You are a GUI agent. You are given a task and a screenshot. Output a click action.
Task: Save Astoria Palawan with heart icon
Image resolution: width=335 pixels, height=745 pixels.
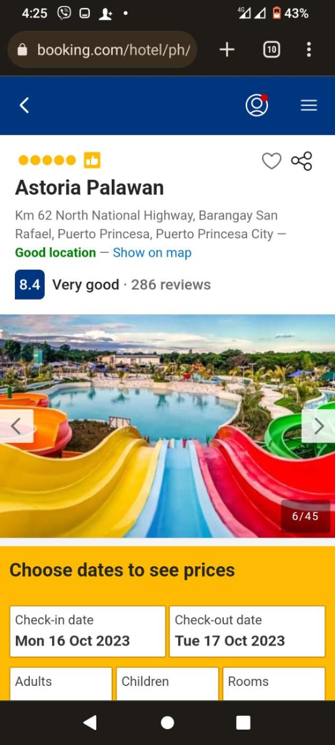pos(272,161)
